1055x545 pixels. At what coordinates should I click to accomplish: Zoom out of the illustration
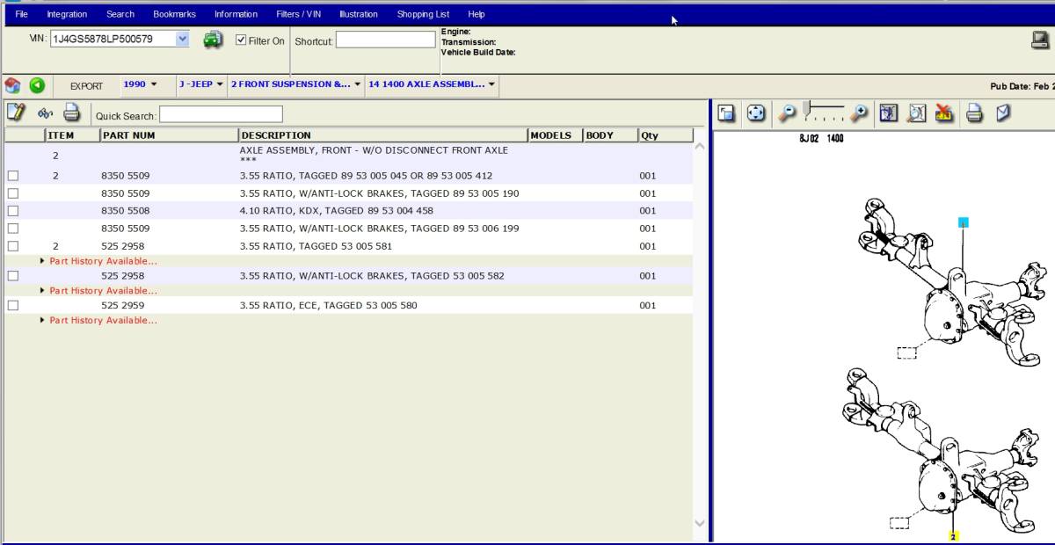pos(788,113)
